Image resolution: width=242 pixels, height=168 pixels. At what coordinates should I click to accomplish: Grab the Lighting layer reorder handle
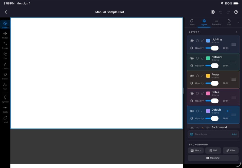234,44
